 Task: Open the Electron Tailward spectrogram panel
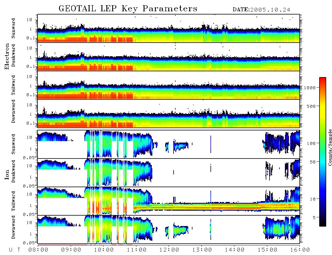pos(169,85)
